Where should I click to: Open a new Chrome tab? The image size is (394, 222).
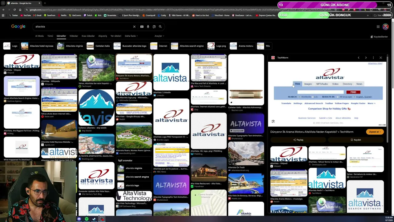click(45, 3)
